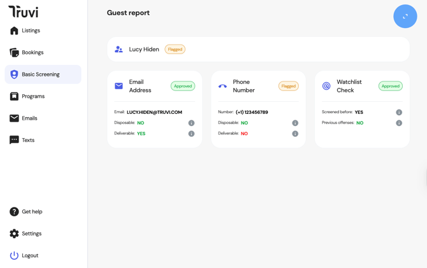Screen dimensions: 427x268
Task: Click the guest name Lucy Hiden
Action: point(144,49)
